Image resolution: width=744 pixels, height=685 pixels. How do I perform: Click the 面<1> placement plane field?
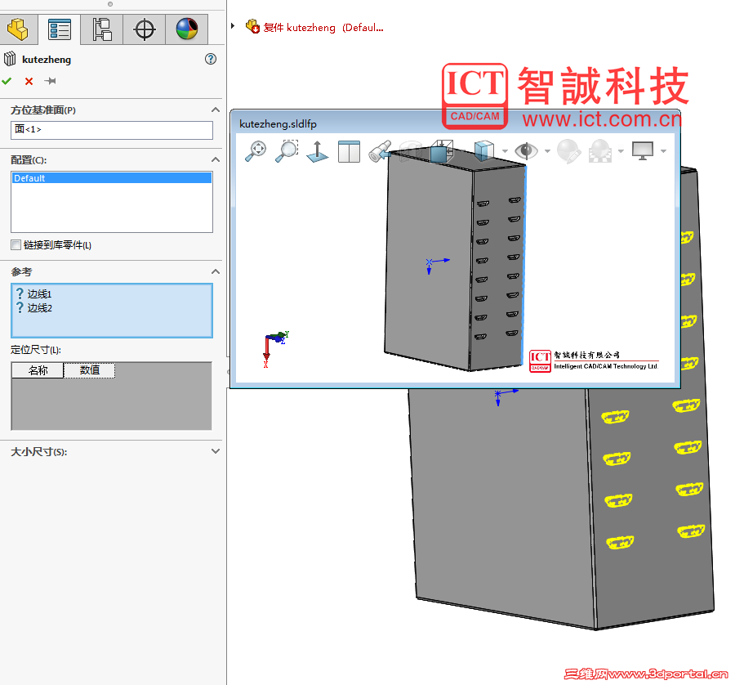click(x=112, y=130)
